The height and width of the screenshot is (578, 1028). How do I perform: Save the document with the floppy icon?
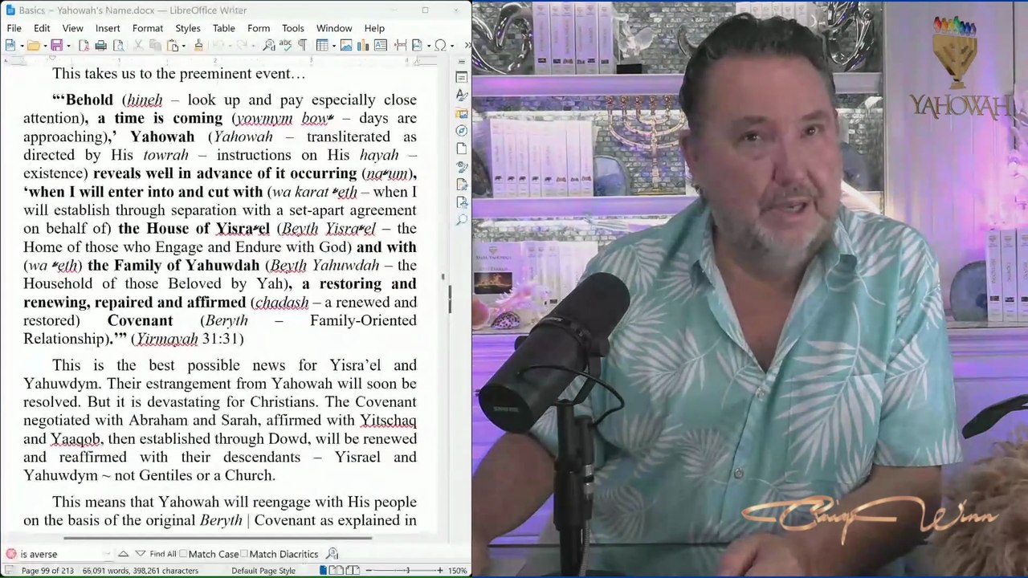[56, 46]
